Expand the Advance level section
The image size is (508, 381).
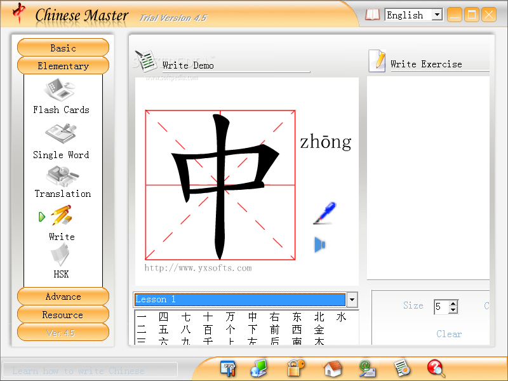pyautogui.click(x=63, y=296)
